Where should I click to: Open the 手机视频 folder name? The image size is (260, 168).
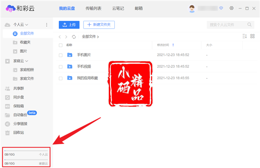(84, 66)
